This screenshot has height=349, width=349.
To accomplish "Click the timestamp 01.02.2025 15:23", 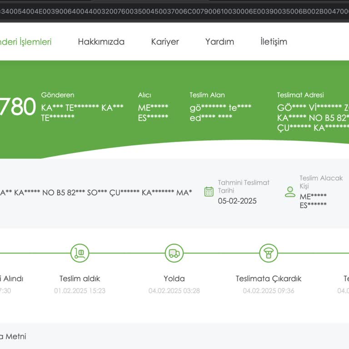I will click(80, 291).
